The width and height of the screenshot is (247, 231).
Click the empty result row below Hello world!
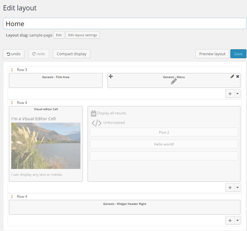pyautogui.click(x=164, y=156)
